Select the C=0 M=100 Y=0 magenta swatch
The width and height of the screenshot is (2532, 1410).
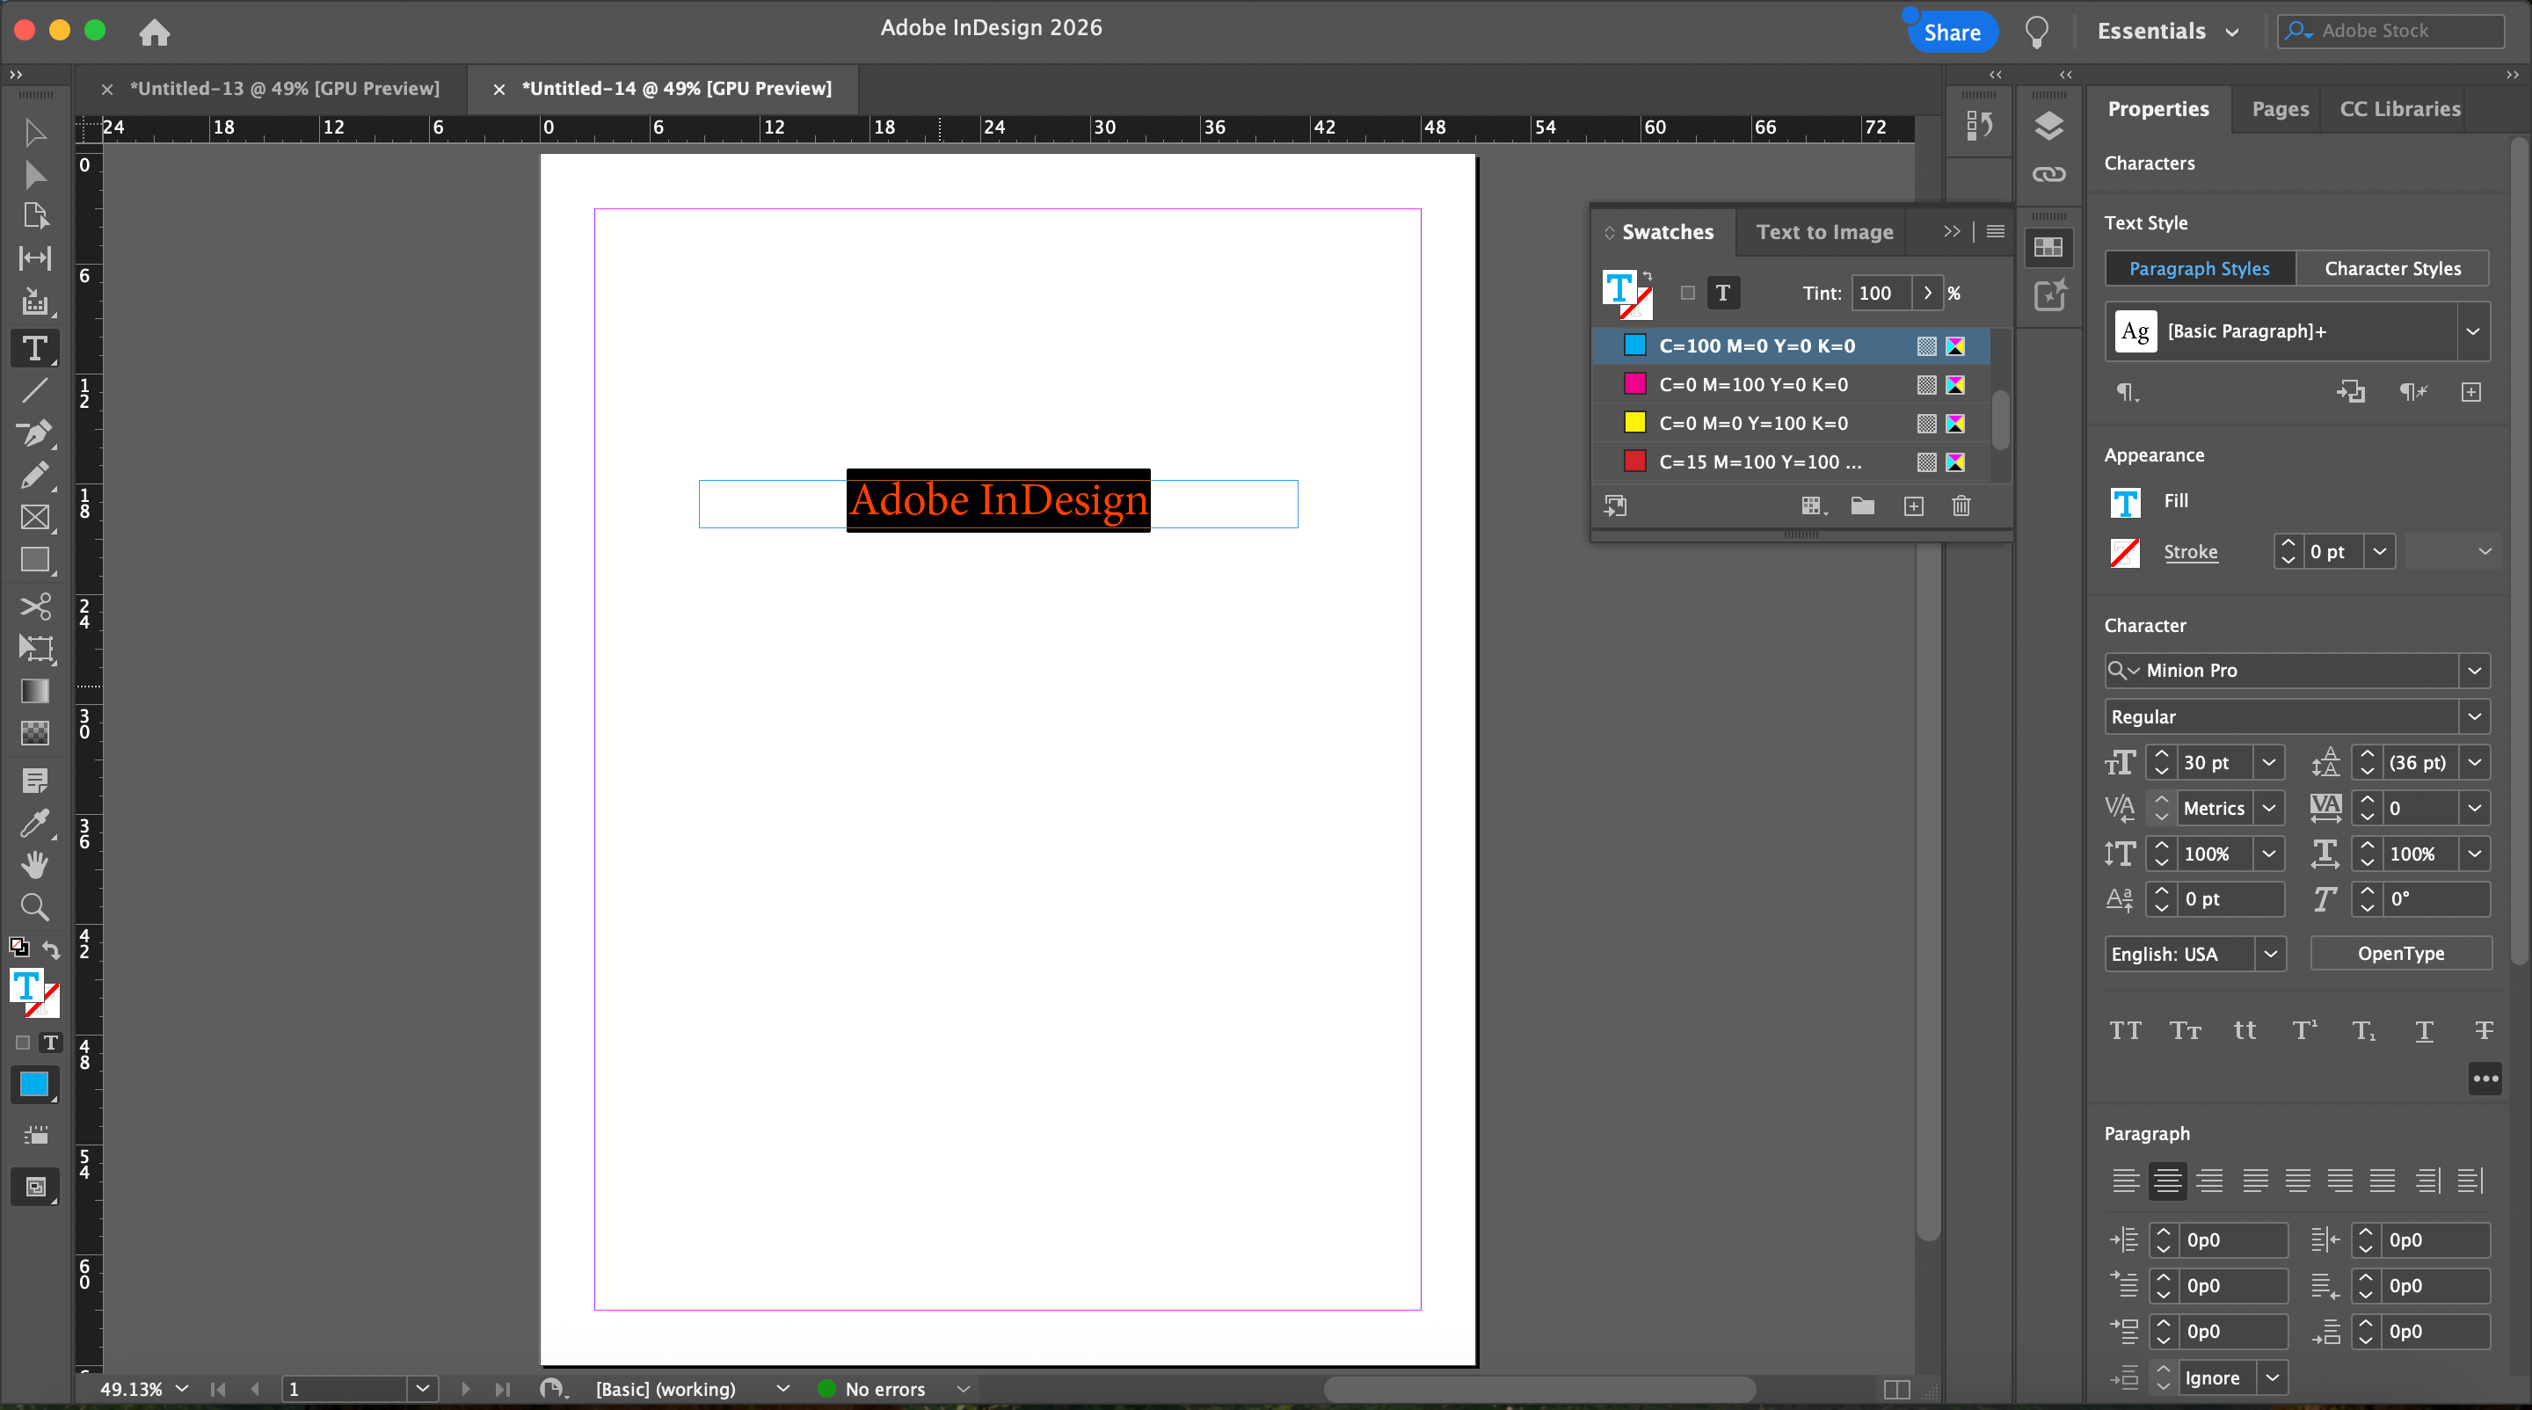pos(1752,384)
